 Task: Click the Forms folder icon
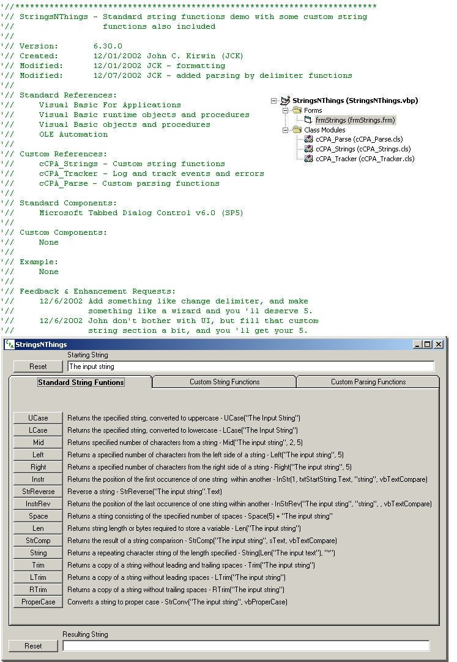click(297, 110)
